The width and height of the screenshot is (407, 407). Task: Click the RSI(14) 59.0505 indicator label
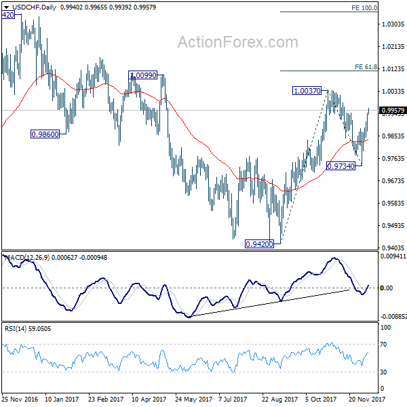pos(28,328)
